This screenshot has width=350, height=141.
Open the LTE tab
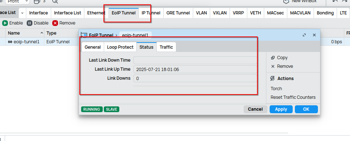(x=343, y=13)
